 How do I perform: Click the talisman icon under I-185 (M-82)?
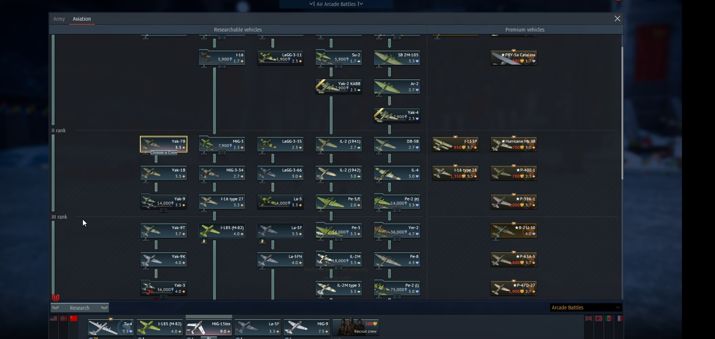point(204,241)
